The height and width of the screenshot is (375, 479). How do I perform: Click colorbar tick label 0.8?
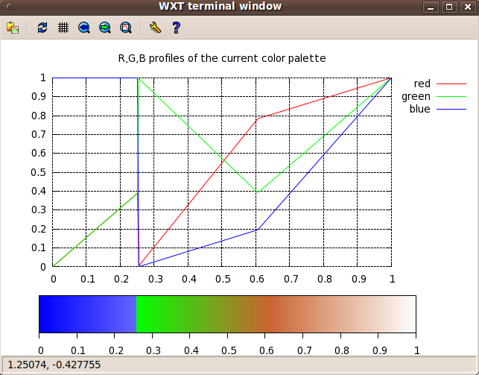pos(341,350)
